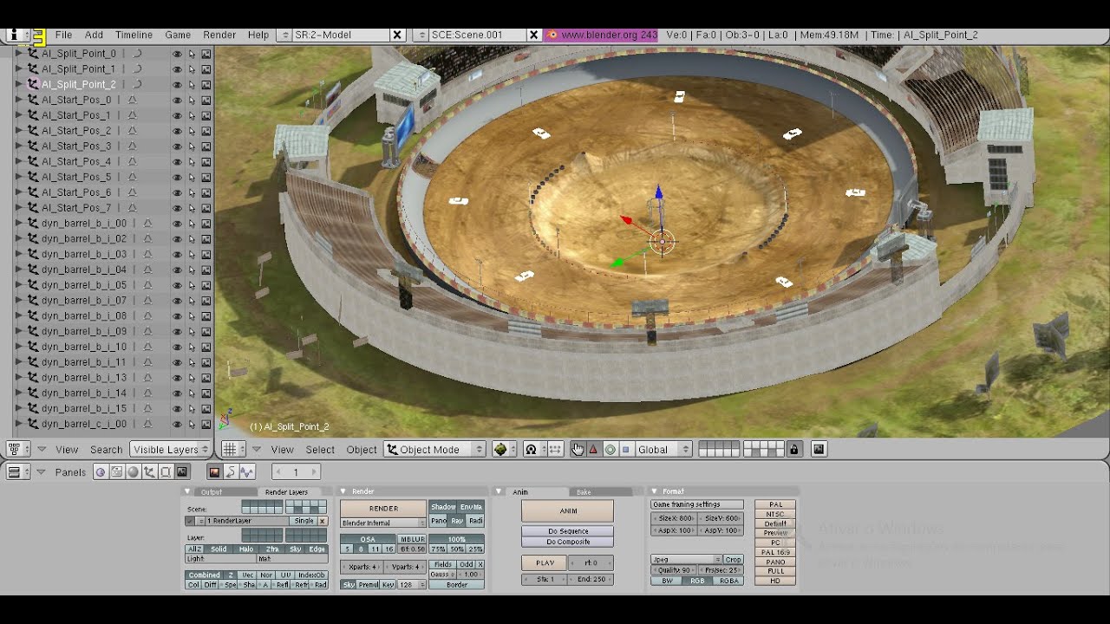Toggle the Shadow render option
The image size is (1110, 624).
coord(443,507)
